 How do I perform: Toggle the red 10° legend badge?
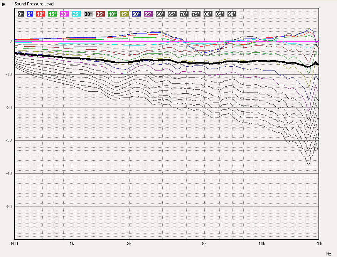[x=40, y=14]
